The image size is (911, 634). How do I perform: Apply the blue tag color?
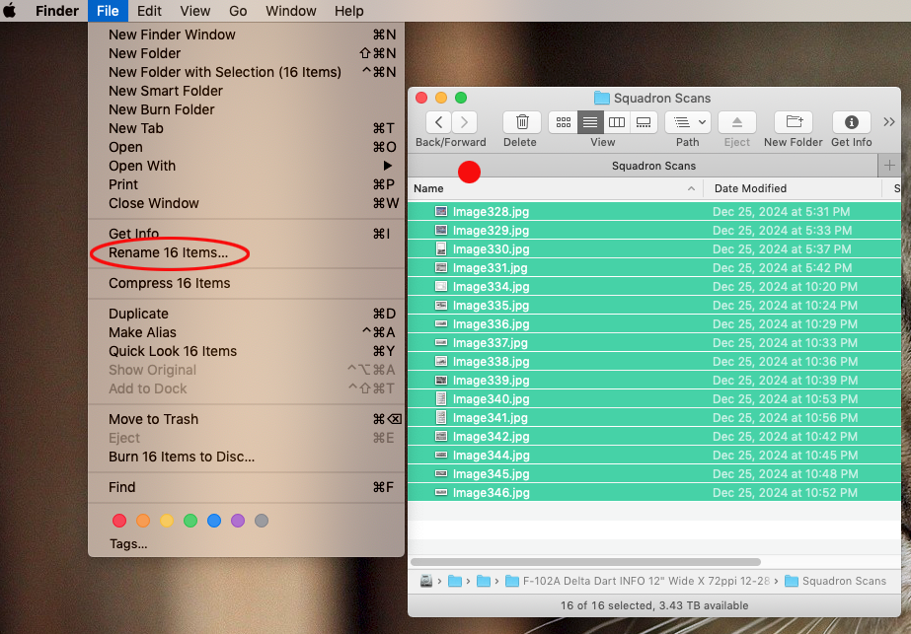(214, 521)
